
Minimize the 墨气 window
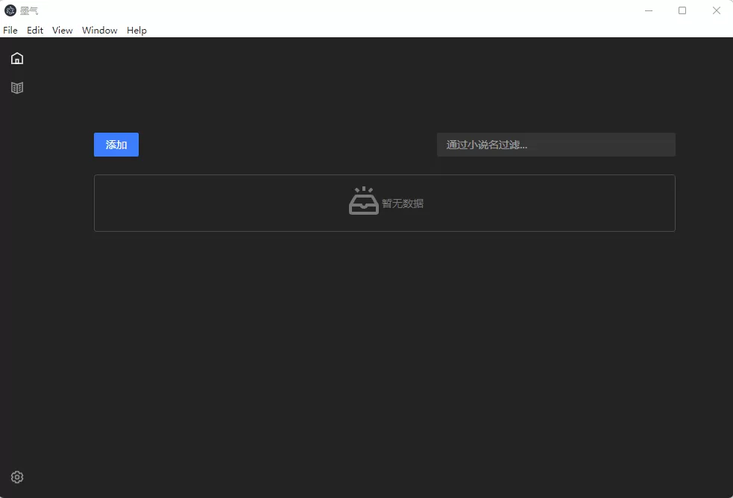click(x=648, y=10)
